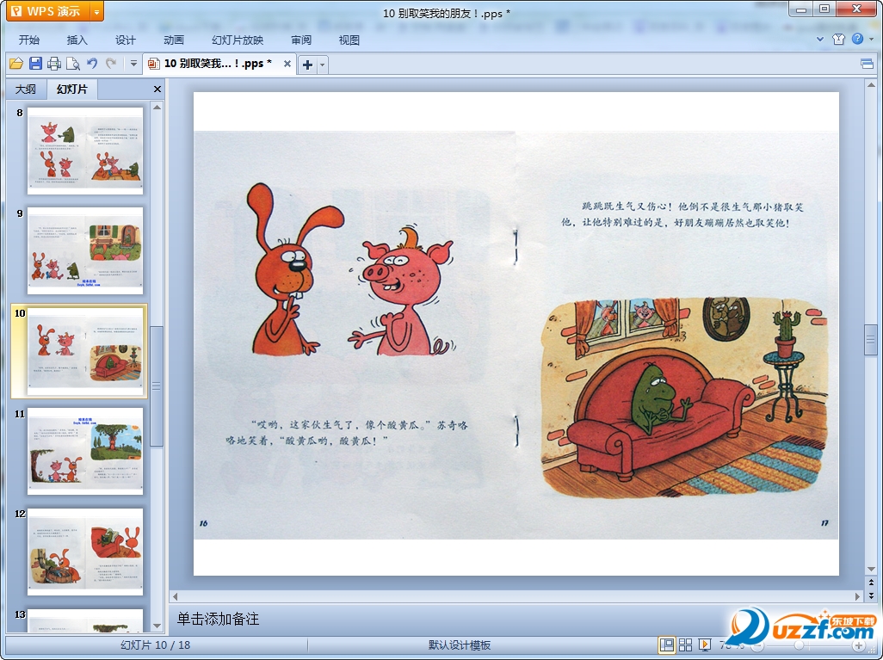
Task: Undo the last action
Action: tap(92, 64)
